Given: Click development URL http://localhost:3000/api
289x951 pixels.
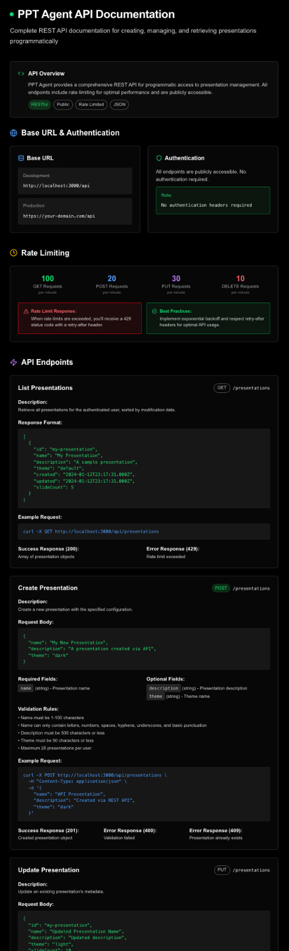Looking at the screenshot, I should (56, 186).
